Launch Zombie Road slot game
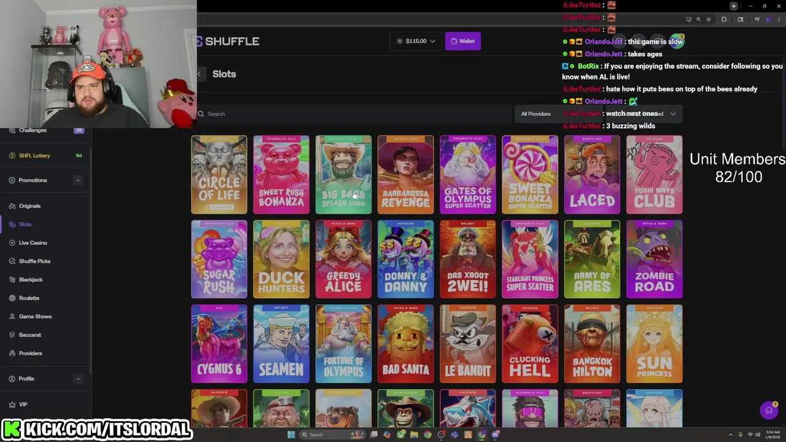 click(654, 259)
